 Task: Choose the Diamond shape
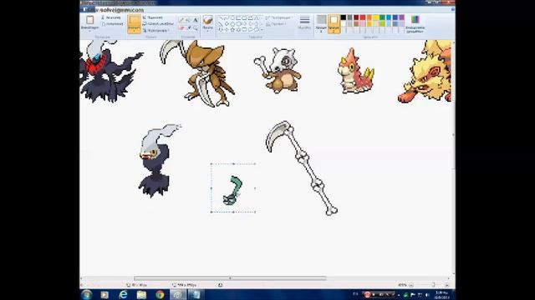[x=227, y=24]
